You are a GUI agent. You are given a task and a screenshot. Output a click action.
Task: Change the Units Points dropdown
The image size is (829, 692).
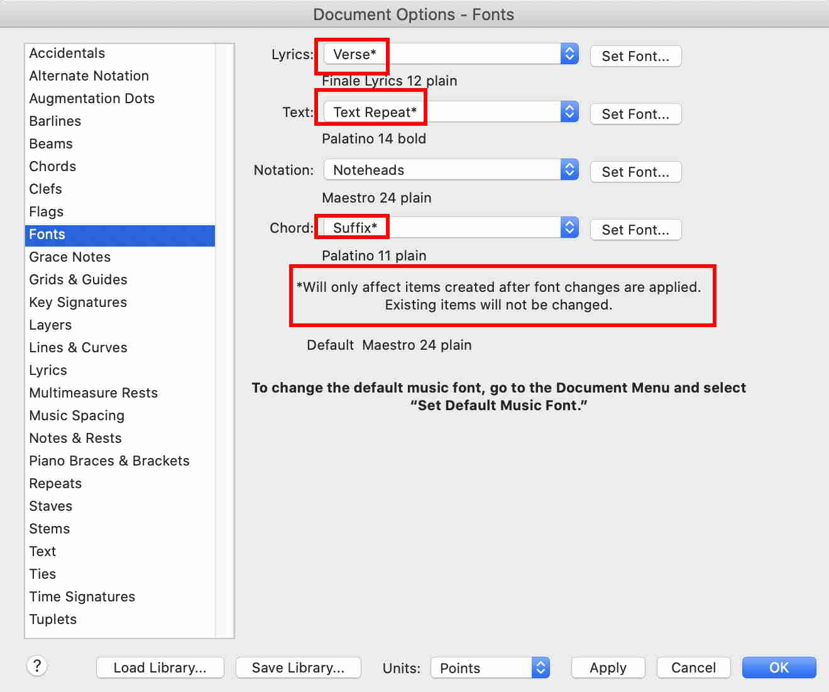pos(490,667)
